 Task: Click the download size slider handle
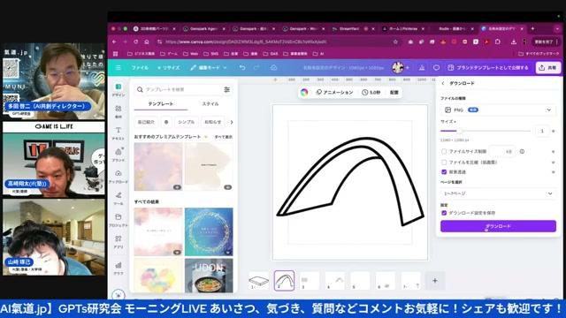tap(460, 131)
